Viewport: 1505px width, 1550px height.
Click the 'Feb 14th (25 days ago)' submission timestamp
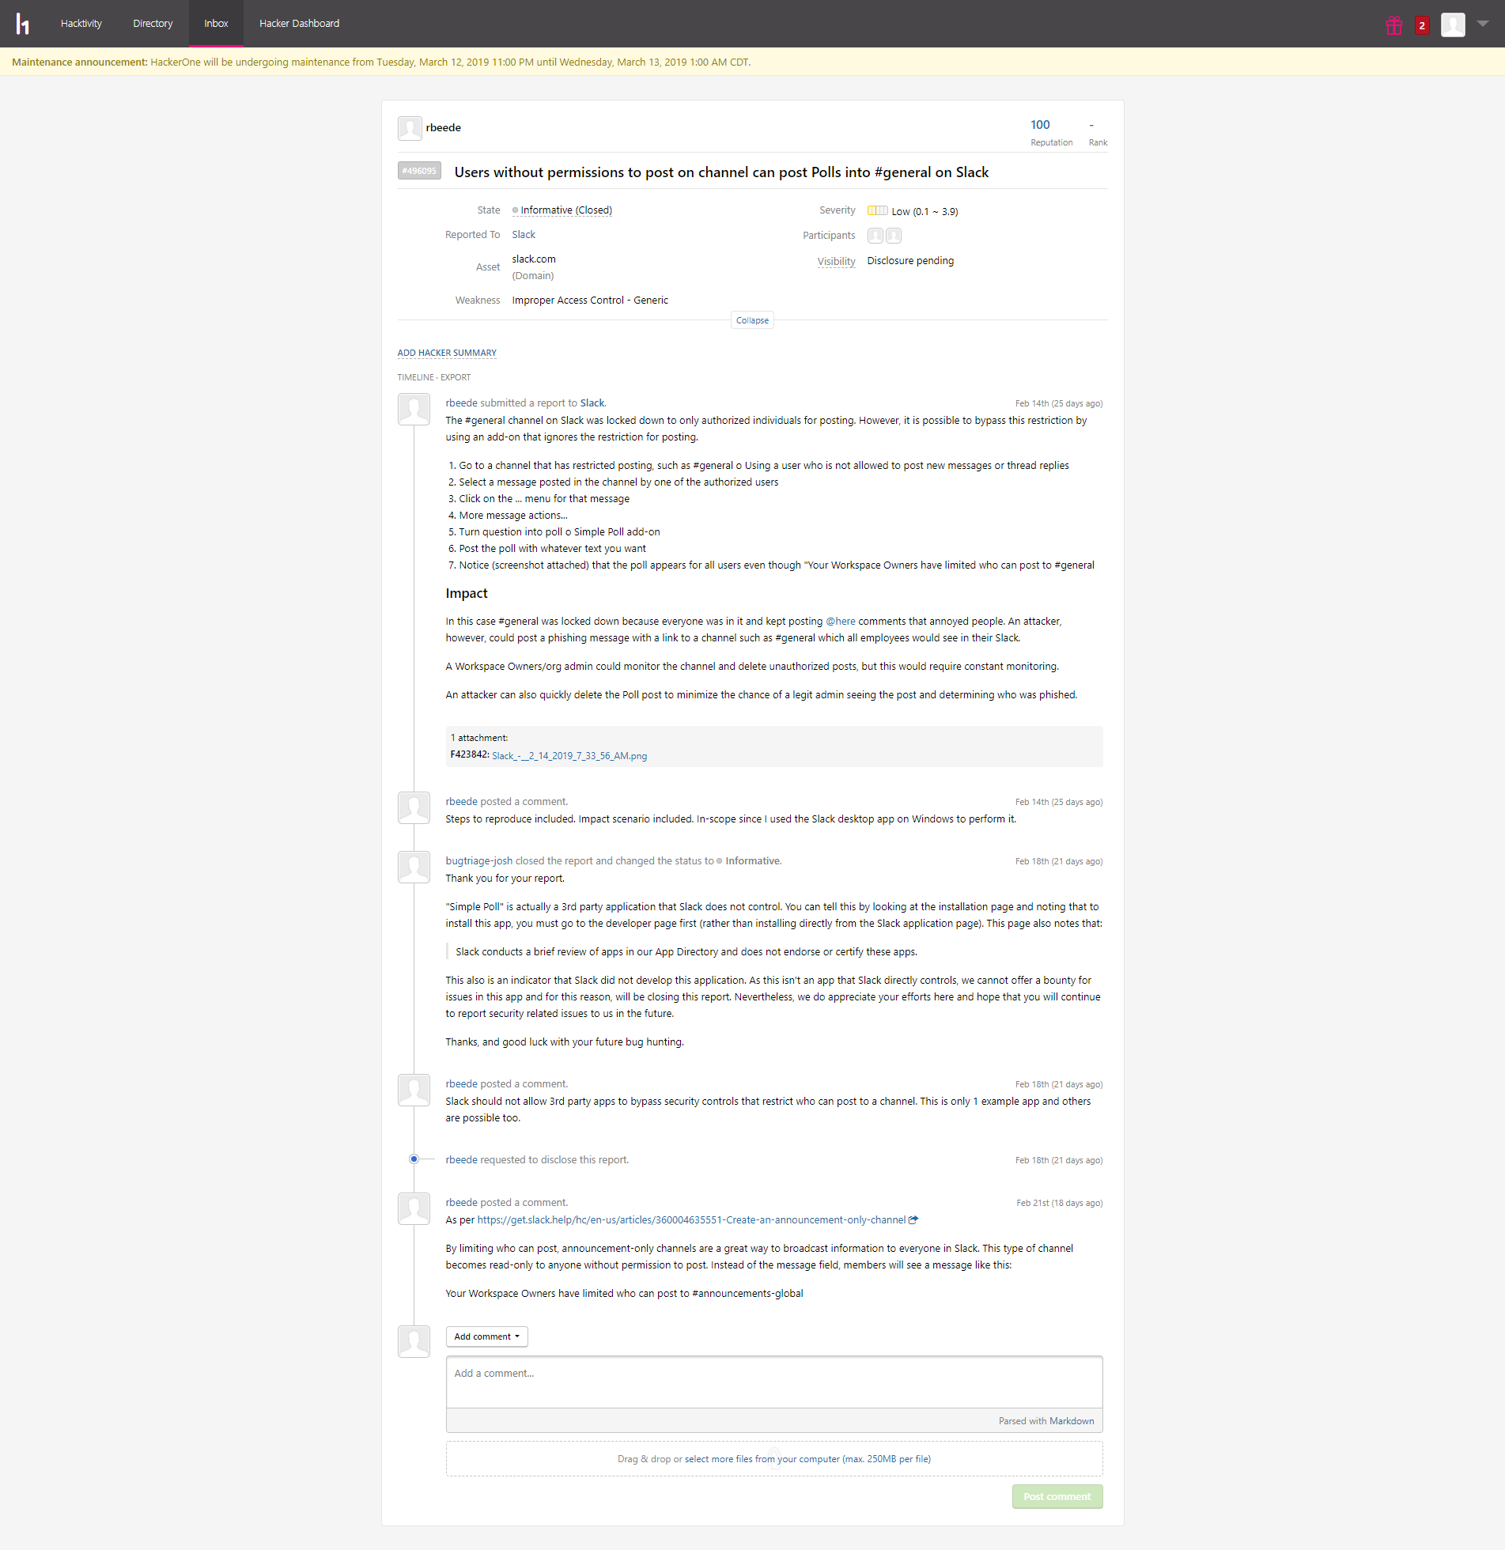click(x=1059, y=403)
